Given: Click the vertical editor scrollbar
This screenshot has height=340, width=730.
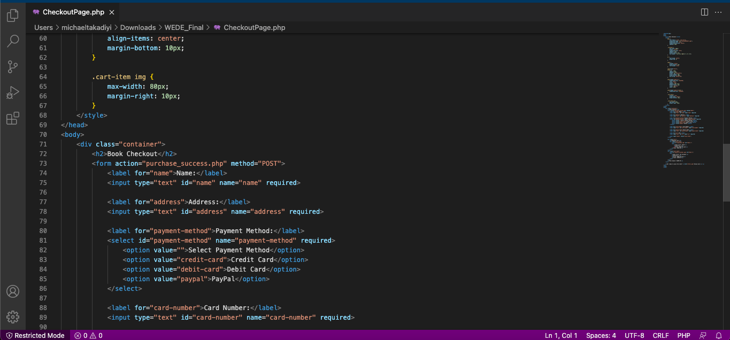Looking at the screenshot, I should (x=726, y=172).
